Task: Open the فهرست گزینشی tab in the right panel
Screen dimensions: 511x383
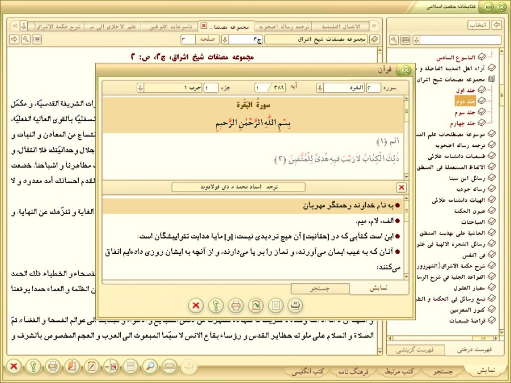Action: tap(416, 350)
